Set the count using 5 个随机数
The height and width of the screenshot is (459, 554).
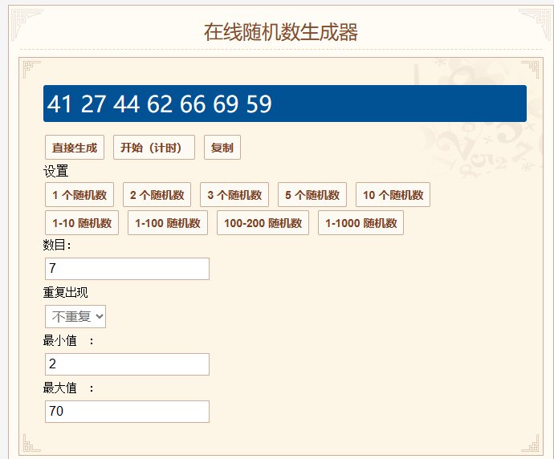pyautogui.click(x=312, y=194)
